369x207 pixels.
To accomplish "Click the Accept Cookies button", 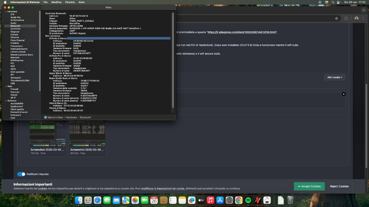I will pos(309,186).
